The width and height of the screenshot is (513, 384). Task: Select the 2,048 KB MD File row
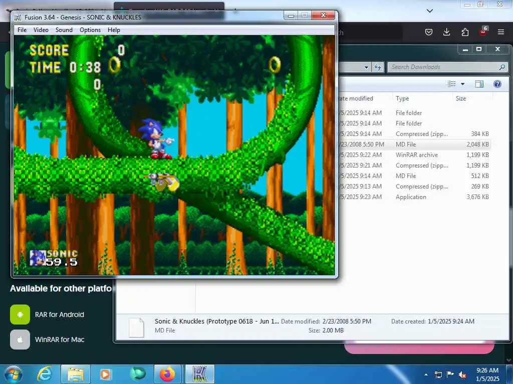[414, 144]
